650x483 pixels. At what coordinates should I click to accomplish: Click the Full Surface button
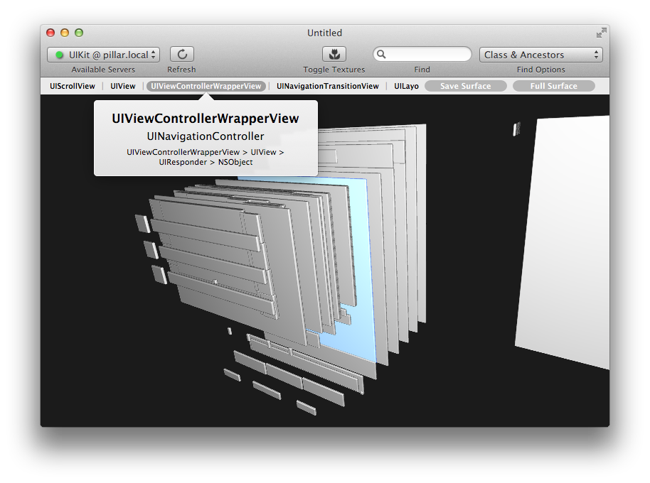click(553, 86)
